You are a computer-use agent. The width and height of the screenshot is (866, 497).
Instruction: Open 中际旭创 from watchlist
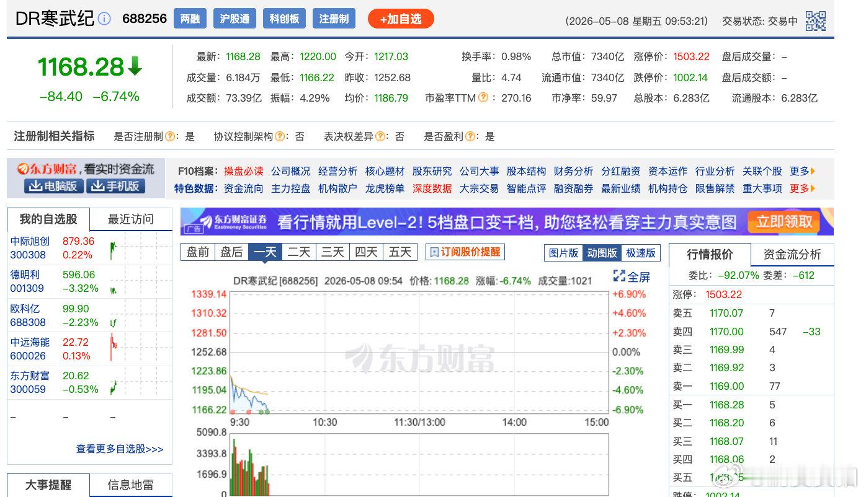click(x=30, y=241)
